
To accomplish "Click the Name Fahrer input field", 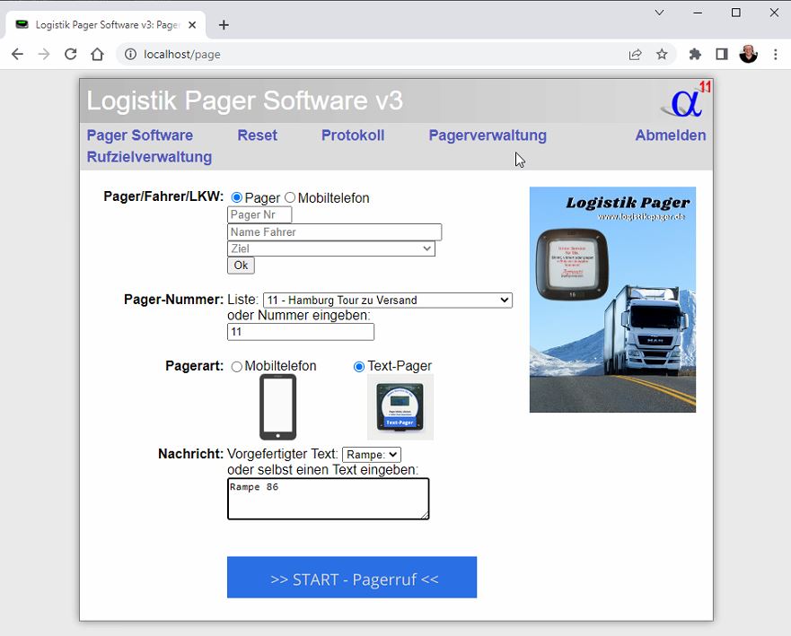I will click(333, 231).
